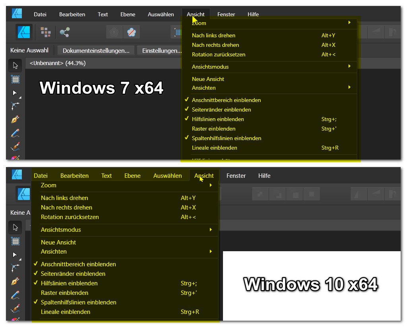Expand Ansichtsmodus submenu in Windows 7 menu
The image size is (407, 327).
[x=269, y=67]
